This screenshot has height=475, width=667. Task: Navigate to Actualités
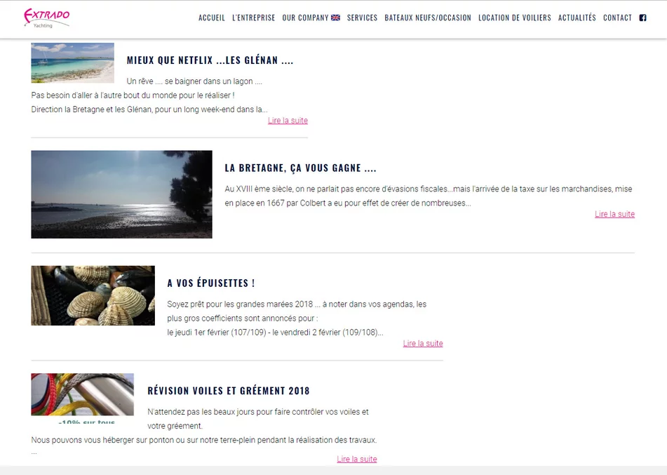click(577, 18)
